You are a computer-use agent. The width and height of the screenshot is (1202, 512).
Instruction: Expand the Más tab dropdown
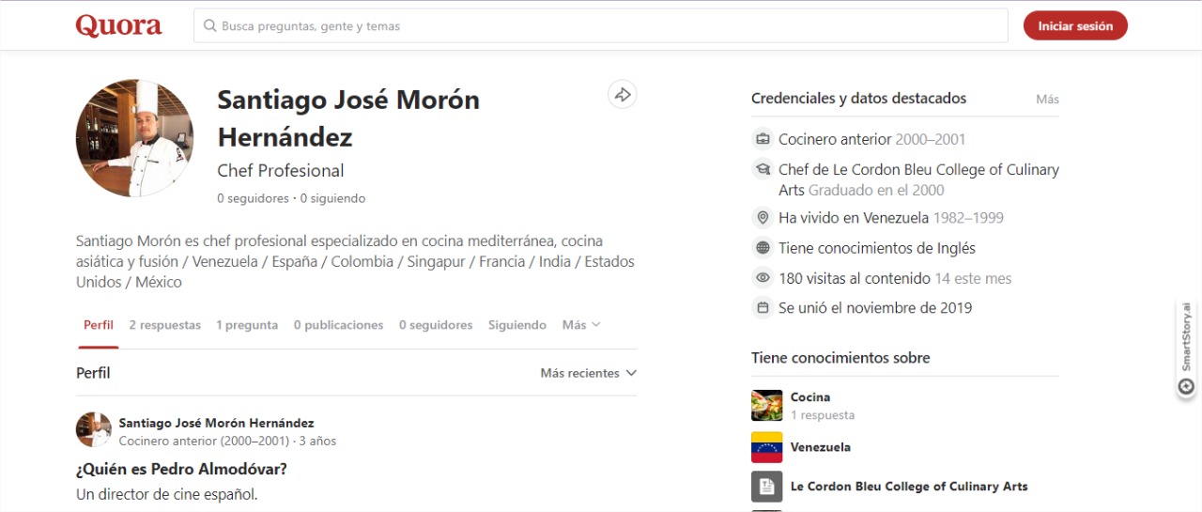581,325
